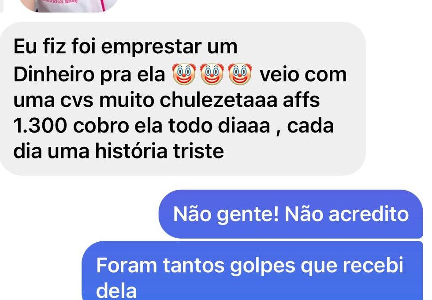Click 'veio com' text after the emojis
This screenshot has width=432, height=300.
tap(303, 75)
